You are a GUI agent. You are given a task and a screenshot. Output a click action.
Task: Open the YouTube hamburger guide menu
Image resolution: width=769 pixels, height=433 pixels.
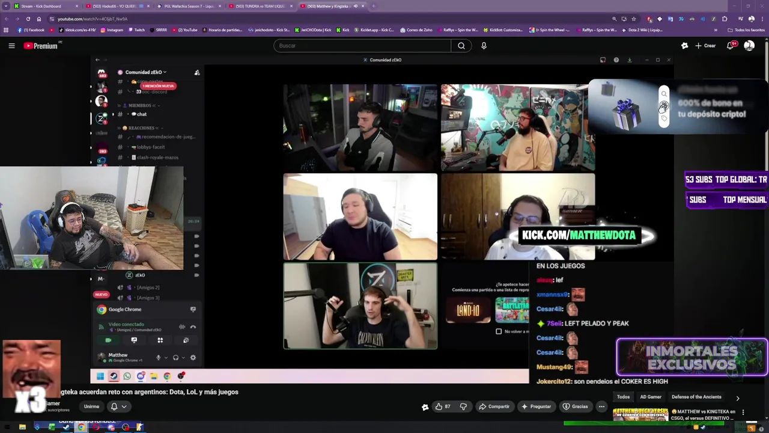(x=11, y=46)
